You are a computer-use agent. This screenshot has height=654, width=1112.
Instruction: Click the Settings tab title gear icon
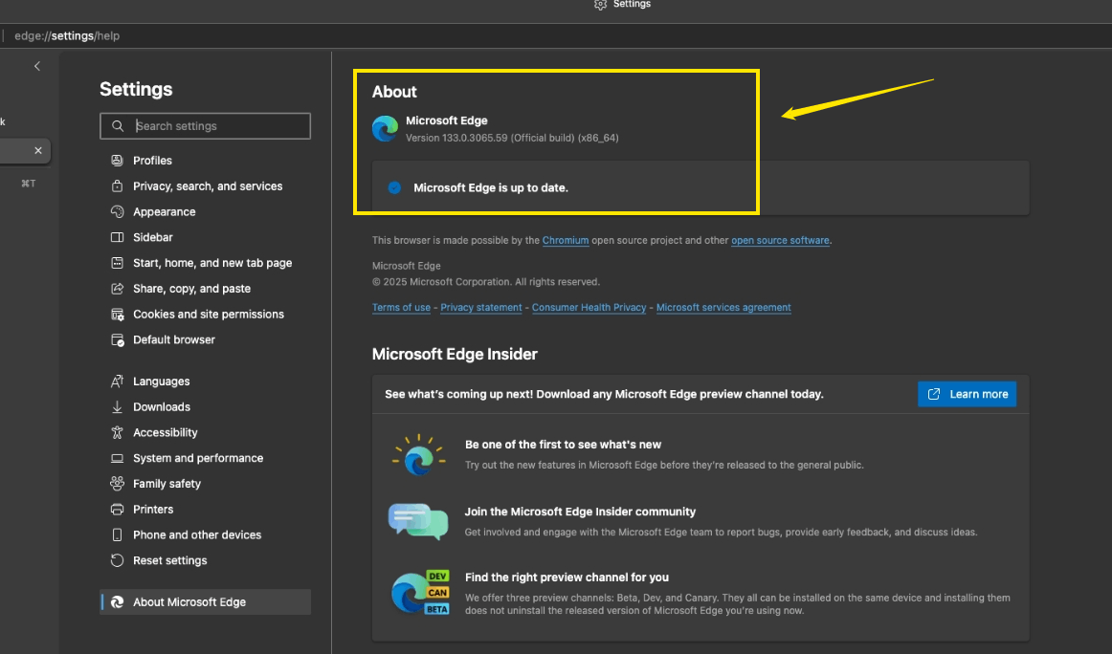click(601, 4)
